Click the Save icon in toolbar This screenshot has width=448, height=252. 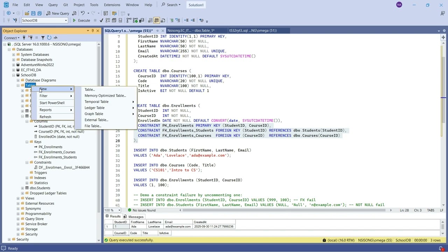coord(33,13)
